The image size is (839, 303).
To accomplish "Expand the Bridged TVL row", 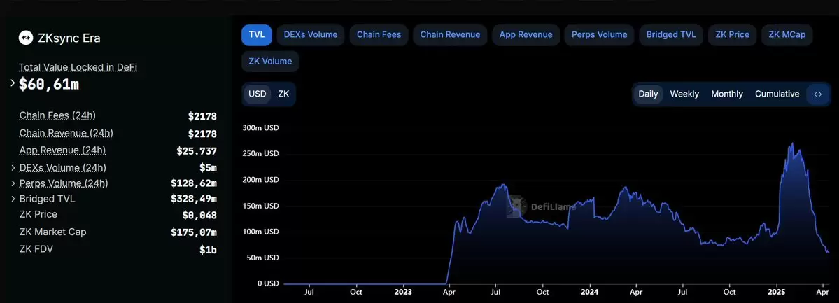I will (13, 199).
